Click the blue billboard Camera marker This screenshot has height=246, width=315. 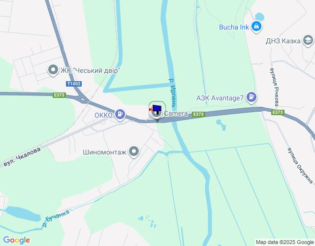157,110
